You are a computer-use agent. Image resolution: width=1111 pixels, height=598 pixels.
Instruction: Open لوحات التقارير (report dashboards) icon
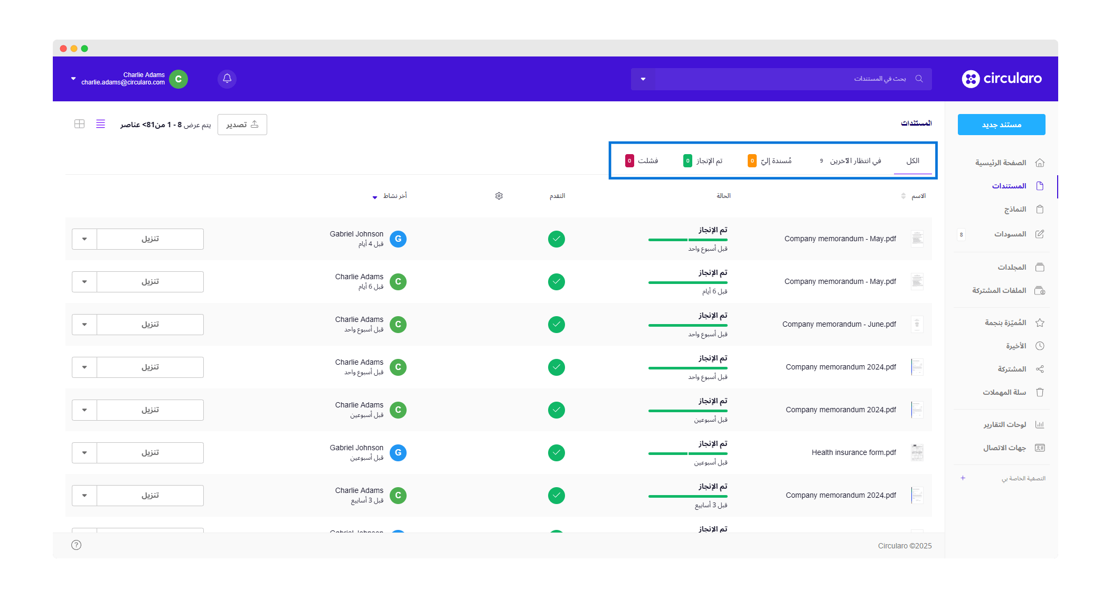point(1040,424)
